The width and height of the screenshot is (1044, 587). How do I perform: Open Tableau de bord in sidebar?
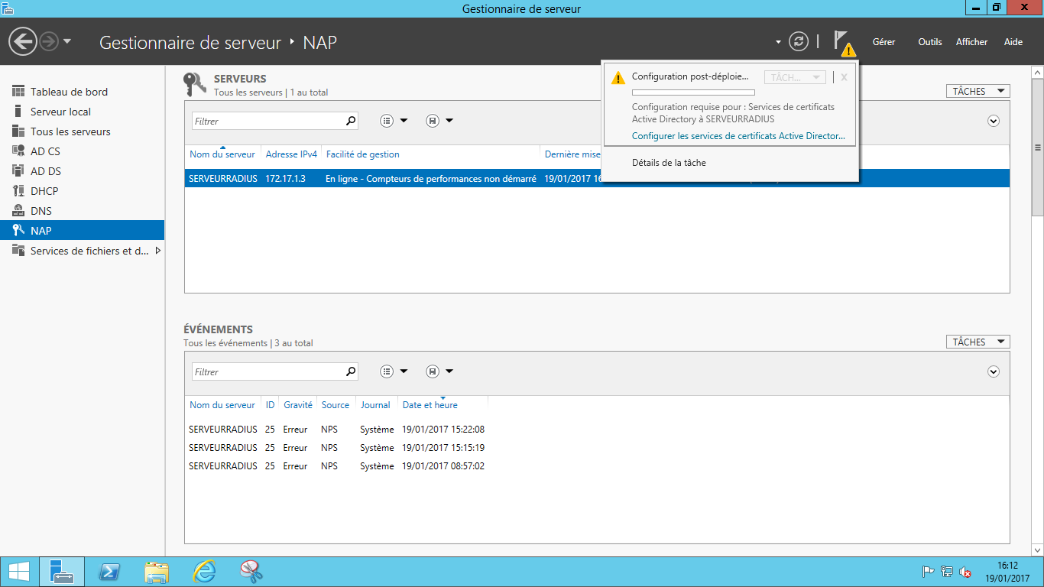[69, 92]
